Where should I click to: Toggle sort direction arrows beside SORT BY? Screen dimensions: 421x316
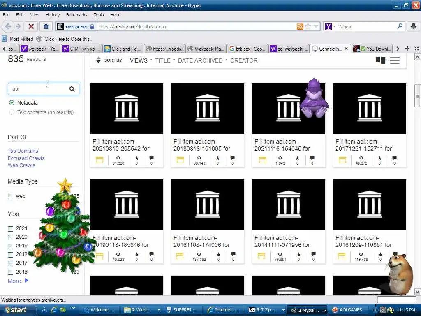coord(98,60)
